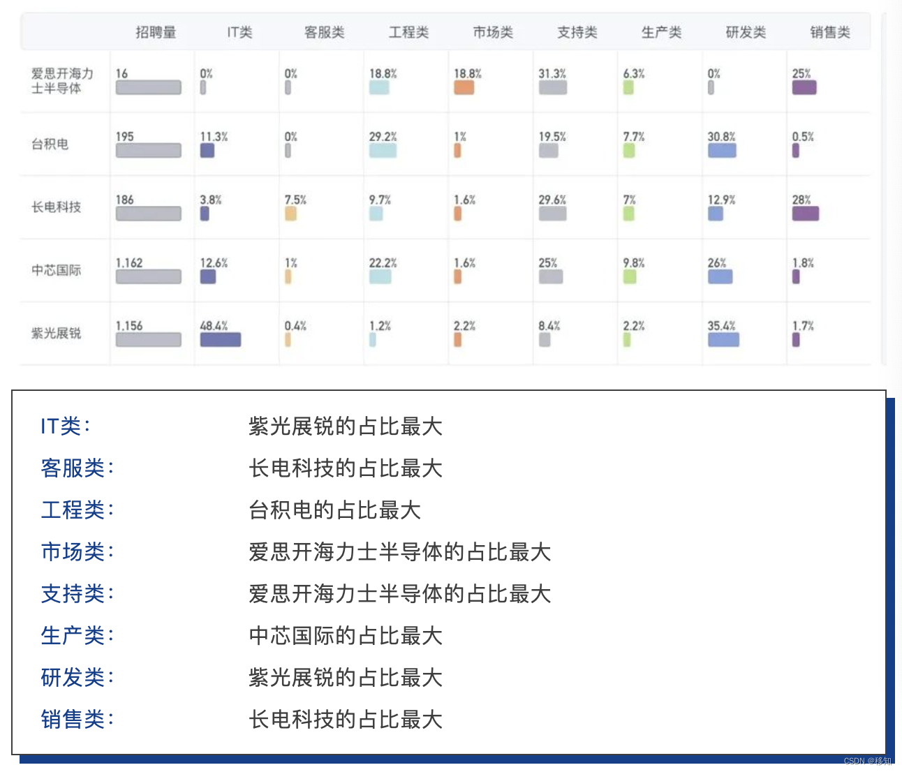Click the blue 生产类: summary label
Image resolution: width=902 pixels, height=772 pixels.
(x=77, y=635)
